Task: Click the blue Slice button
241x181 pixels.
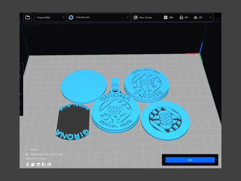Action: pyautogui.click(x=190, y=160)
